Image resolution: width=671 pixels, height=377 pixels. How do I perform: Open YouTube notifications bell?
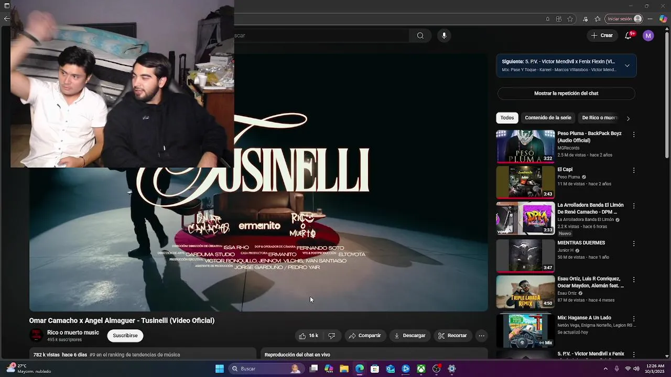pyautogui.click(x=629, y=36)
